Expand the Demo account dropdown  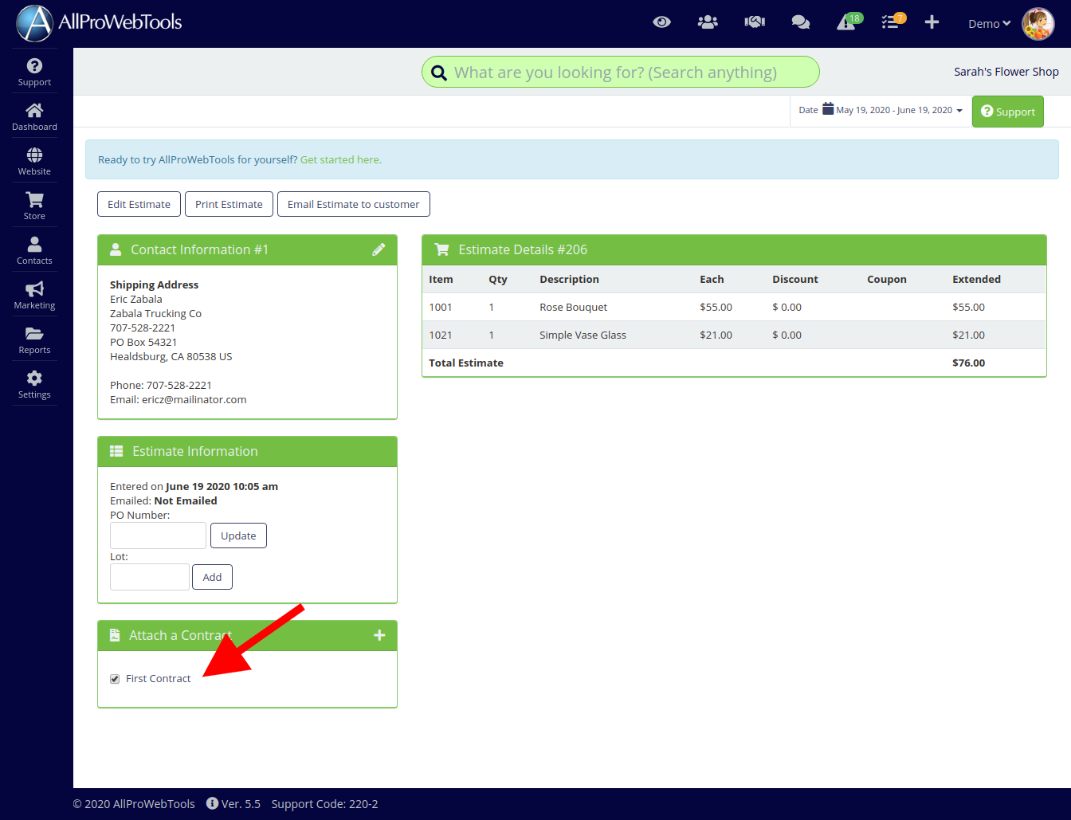click(x=989, y=24)
